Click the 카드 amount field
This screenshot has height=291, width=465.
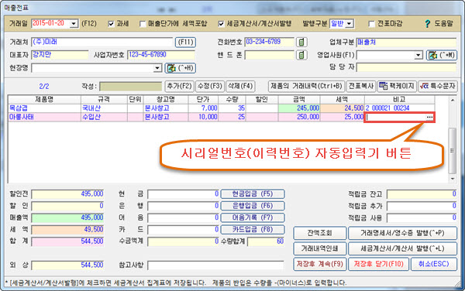click(183, 230)
